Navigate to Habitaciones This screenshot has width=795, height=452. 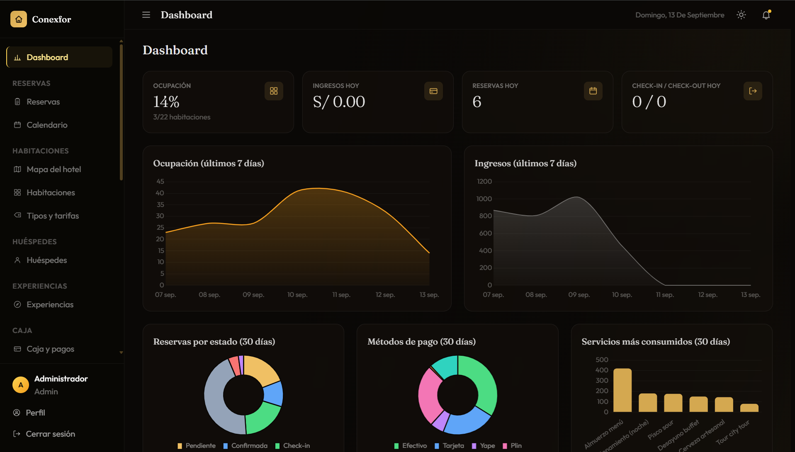pyautogui.click(x=59, y=192)
